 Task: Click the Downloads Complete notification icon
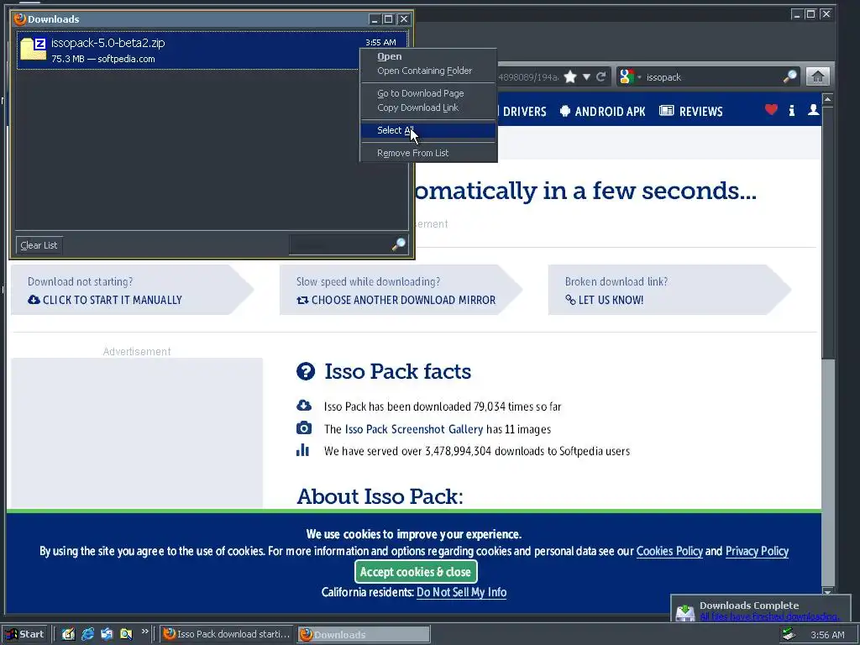click(685, 612)
